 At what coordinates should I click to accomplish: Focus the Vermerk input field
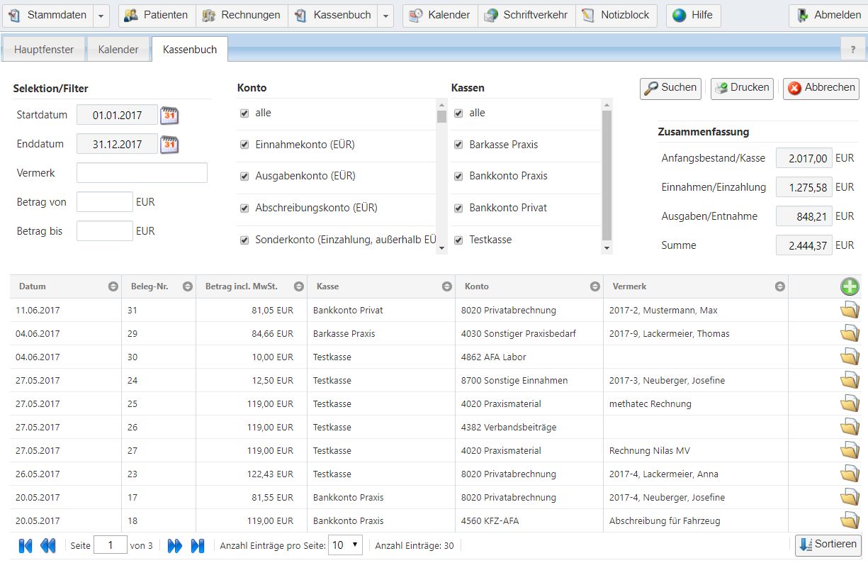click(x=142, y=173)
